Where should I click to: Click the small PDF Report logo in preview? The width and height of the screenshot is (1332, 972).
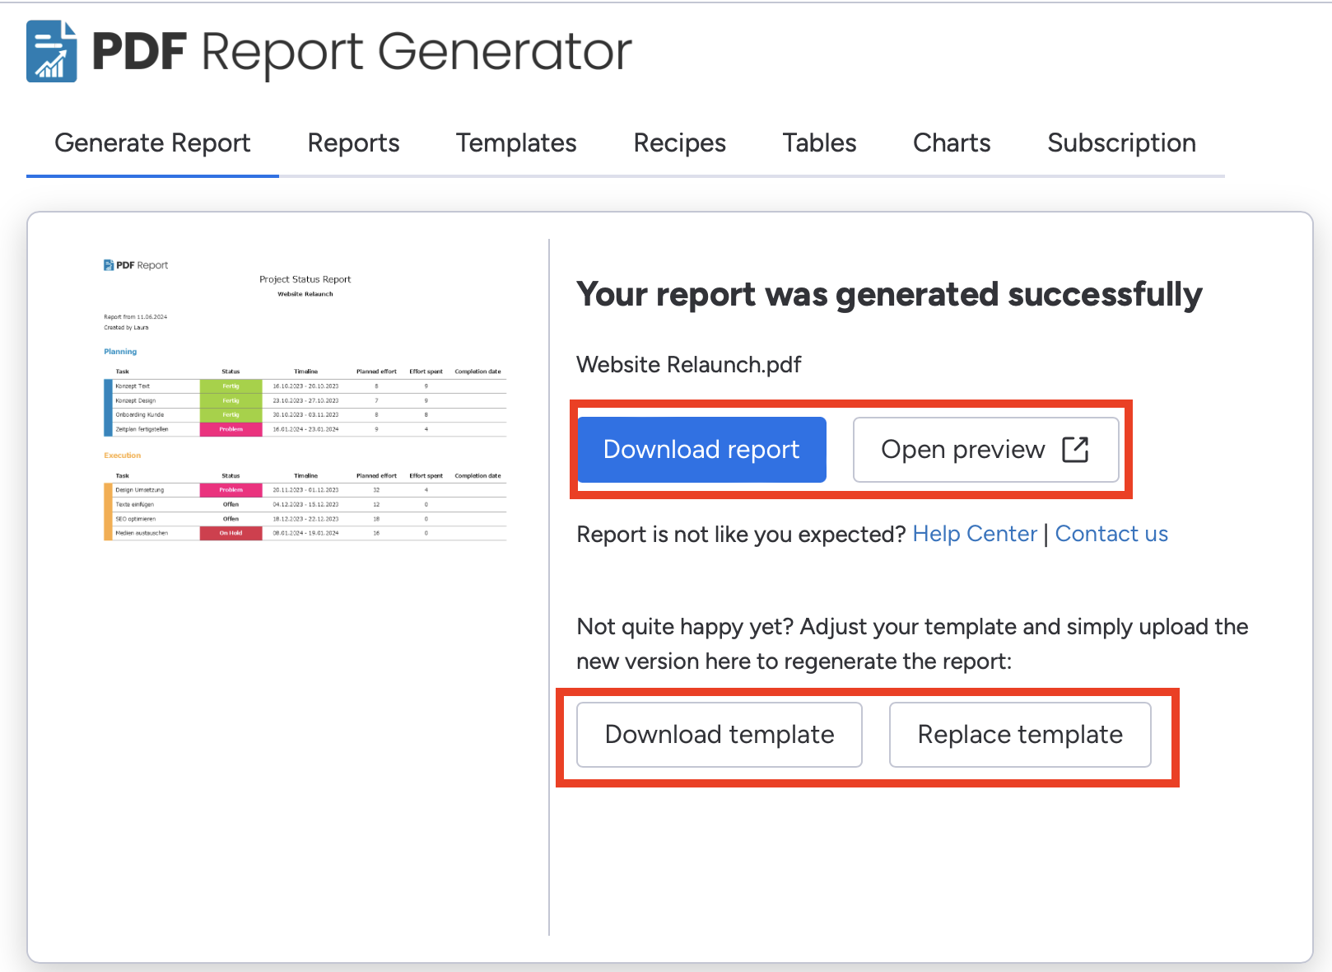[136, 265]
